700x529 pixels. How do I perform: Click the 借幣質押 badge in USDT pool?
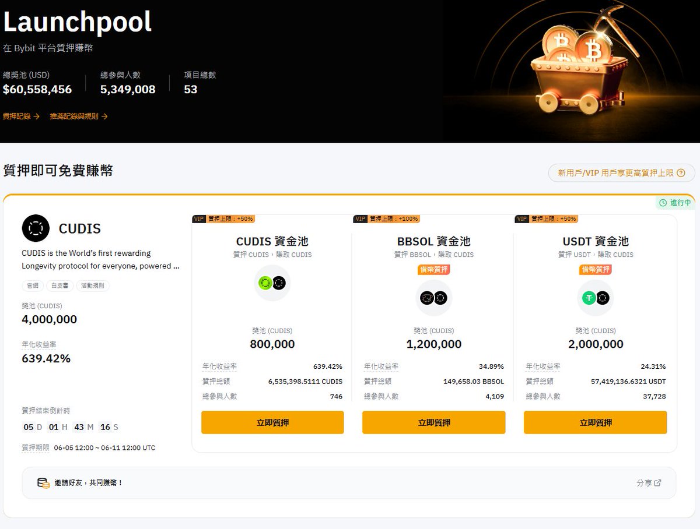tap(596, 270)
